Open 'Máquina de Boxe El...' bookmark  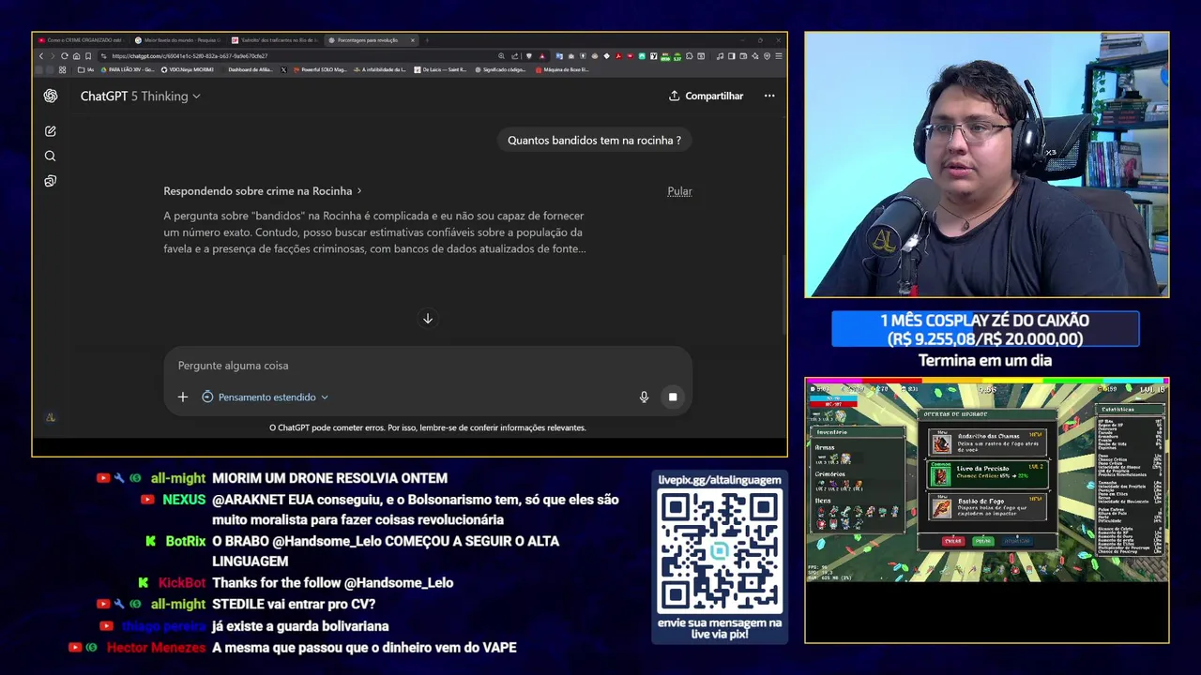coord(562,69)
